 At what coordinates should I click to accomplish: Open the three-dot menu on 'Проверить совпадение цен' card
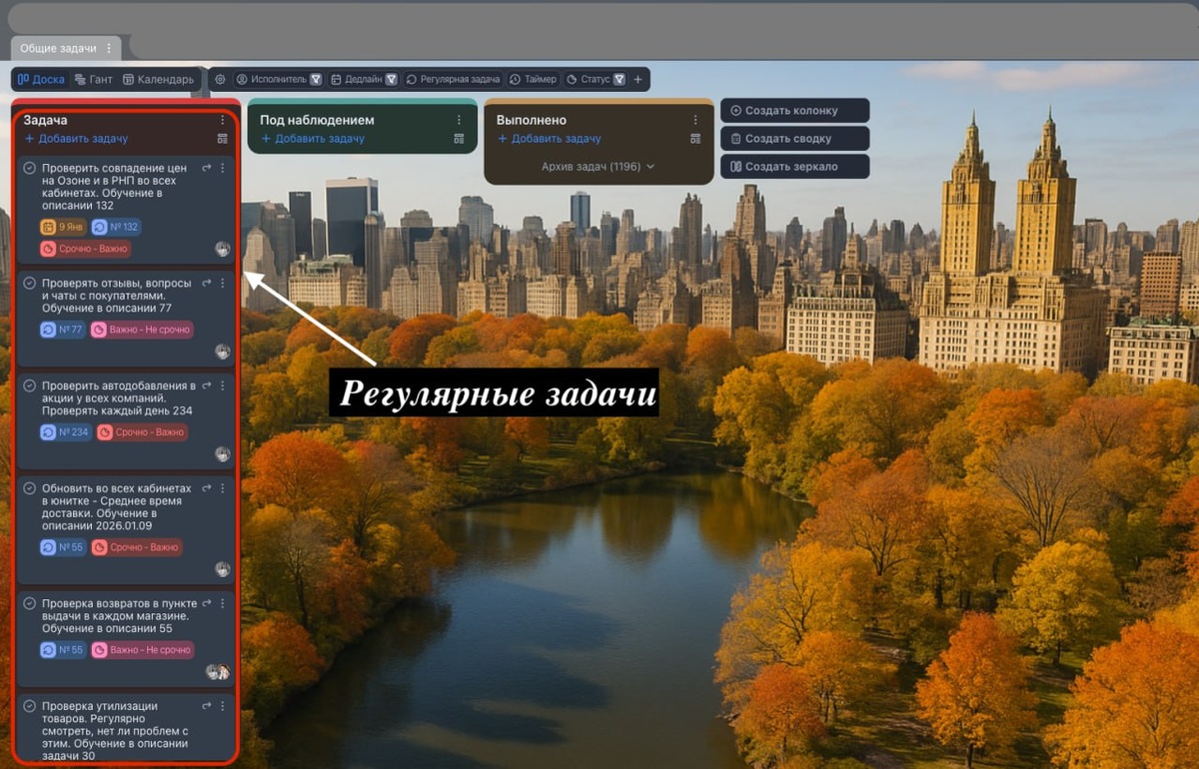(222, 169)
